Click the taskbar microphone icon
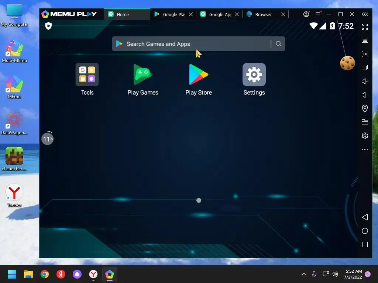378x283 pixels. click(314, 274)
